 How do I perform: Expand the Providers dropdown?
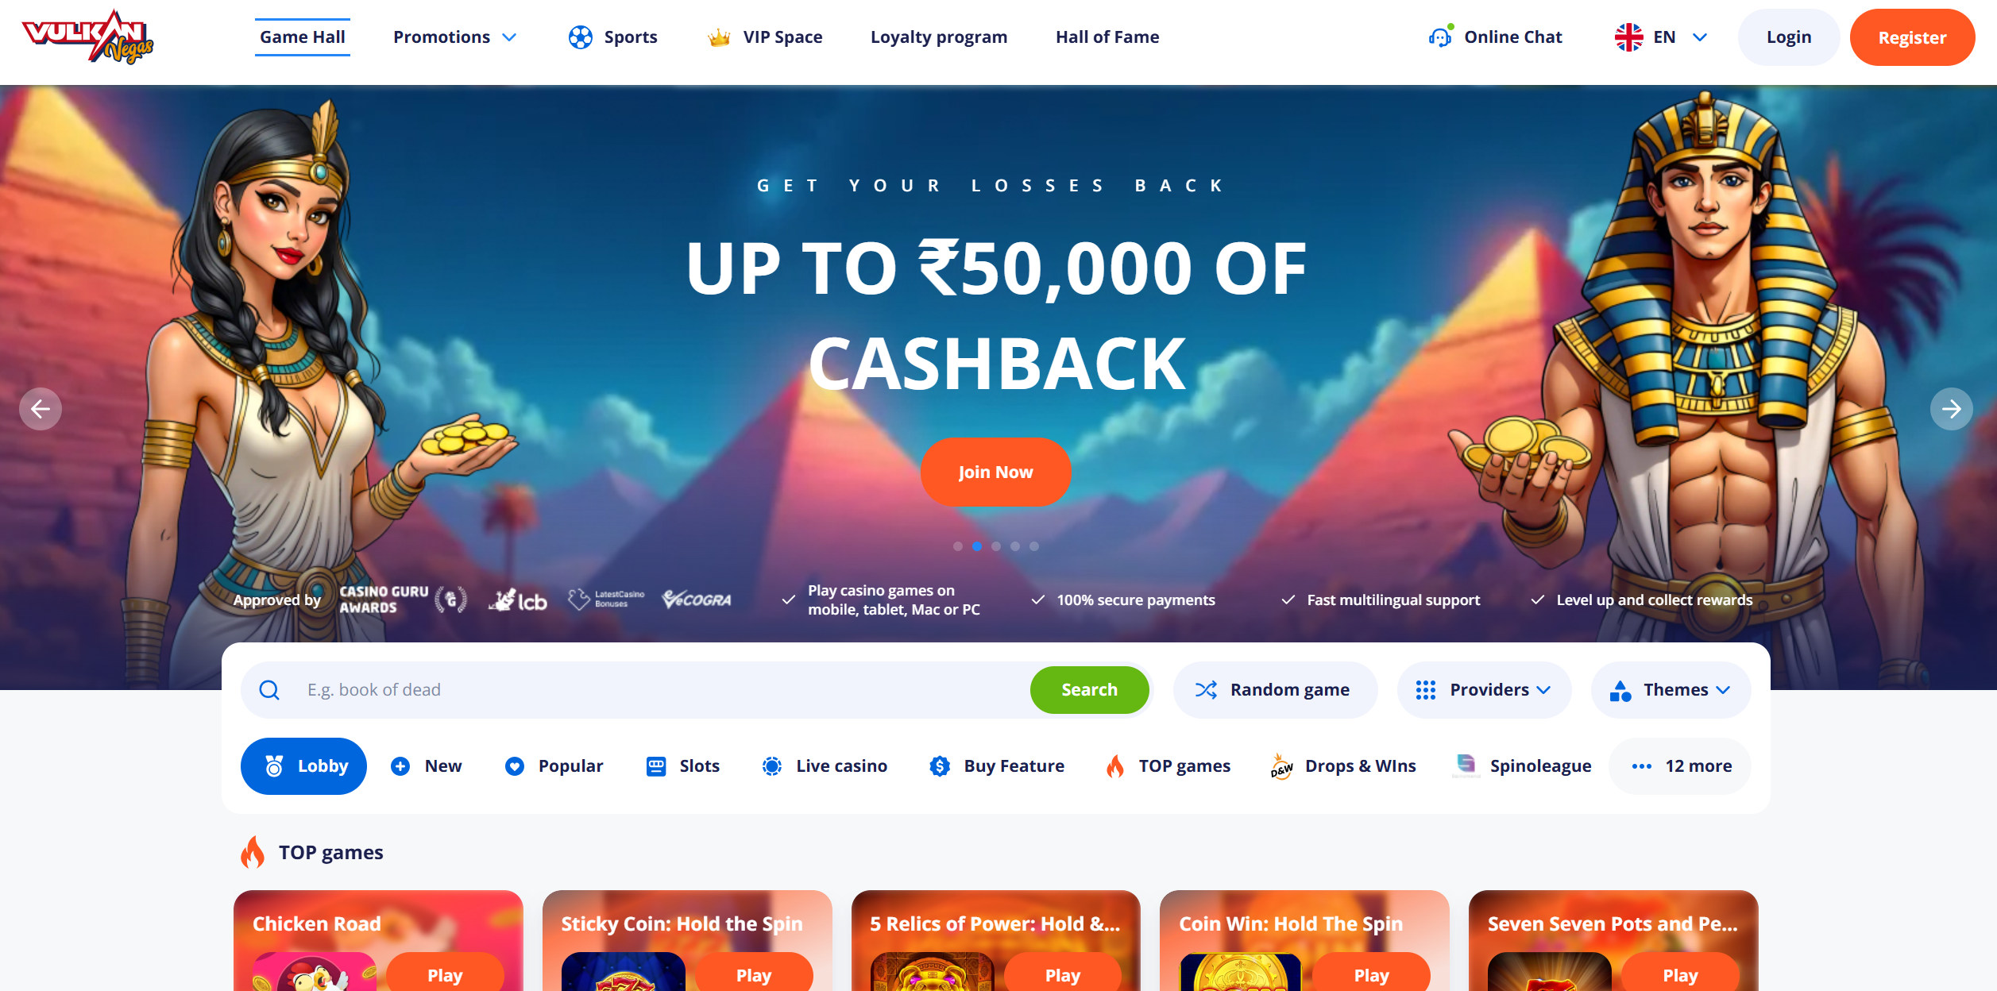tap(1484, 690)
